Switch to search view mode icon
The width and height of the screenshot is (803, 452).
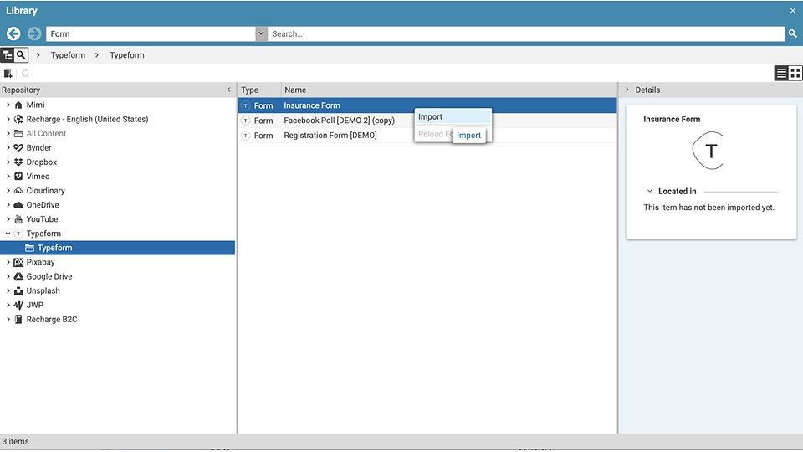[21, 55]
